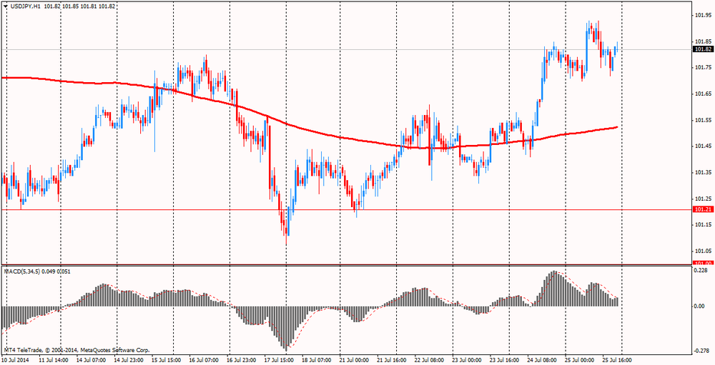
Task: Click the black 101.82 current price tag
Action: (x=703, y=49)
